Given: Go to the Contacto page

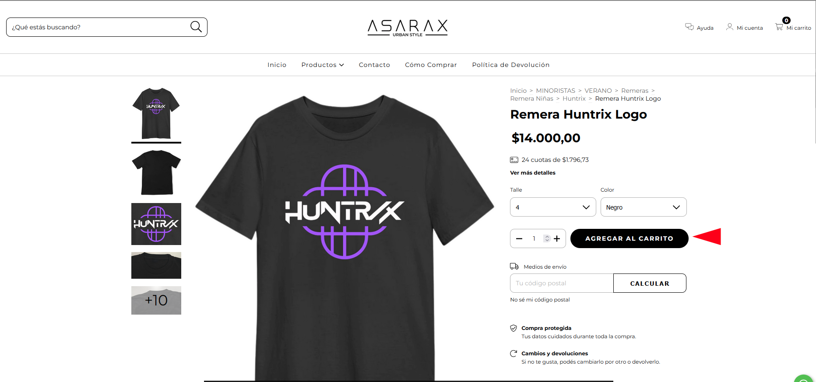Looking at the screenshot, I should (x=374, y=65).
